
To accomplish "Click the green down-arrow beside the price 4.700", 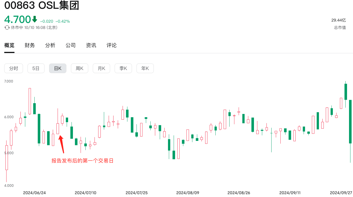I will (x=35, y=19).
